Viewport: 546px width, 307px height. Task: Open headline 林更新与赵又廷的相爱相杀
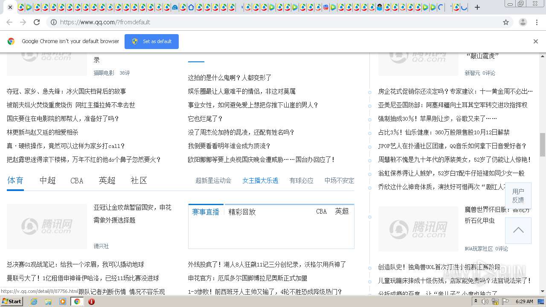tap(42, 132)
